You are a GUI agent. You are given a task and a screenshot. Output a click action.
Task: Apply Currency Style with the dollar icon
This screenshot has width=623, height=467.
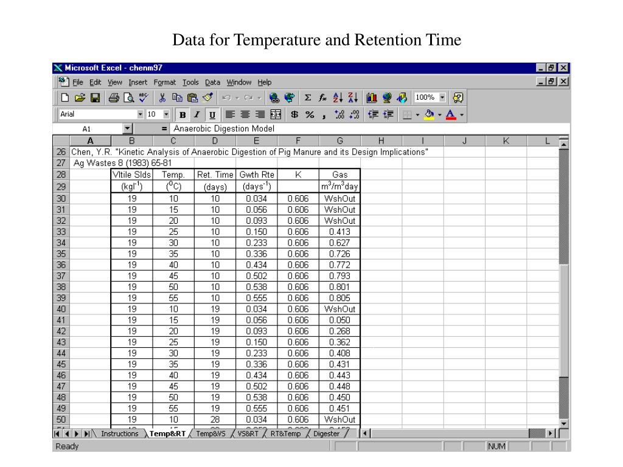[x=294, y=115]
